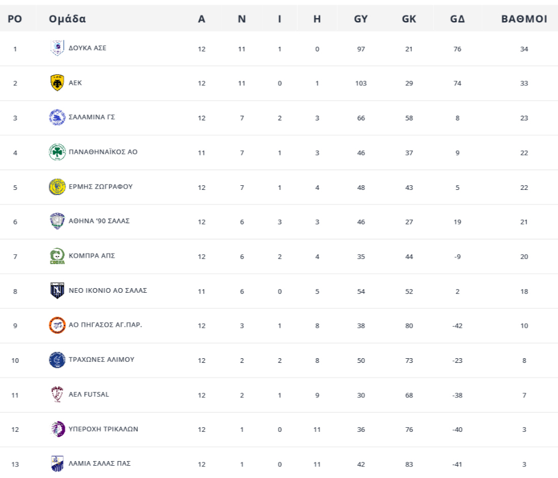Sort by the GΔ goal difference header
The image size is (558, 478).
(x=458, y=19)
